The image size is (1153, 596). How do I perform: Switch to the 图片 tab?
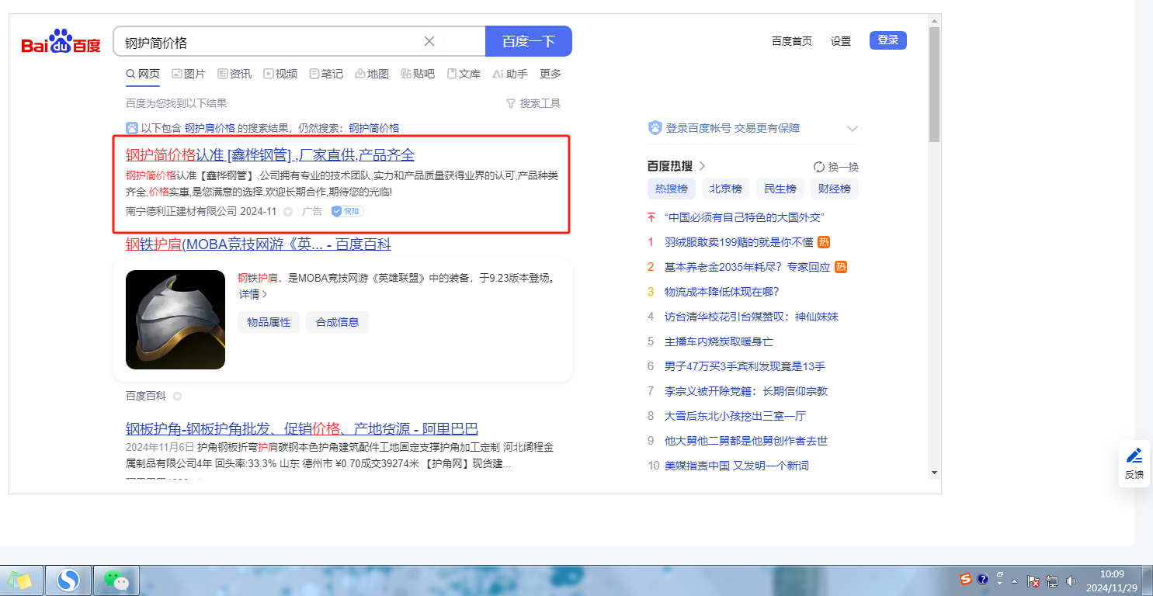click(189, 74)
